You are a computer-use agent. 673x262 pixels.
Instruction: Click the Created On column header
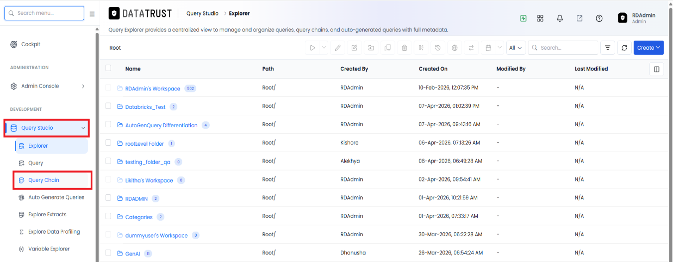pos(433,69)
